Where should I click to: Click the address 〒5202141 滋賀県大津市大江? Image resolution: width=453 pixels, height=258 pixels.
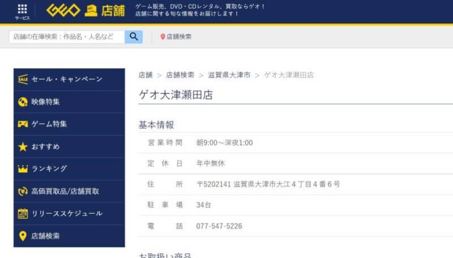click(x=268, y=184)
